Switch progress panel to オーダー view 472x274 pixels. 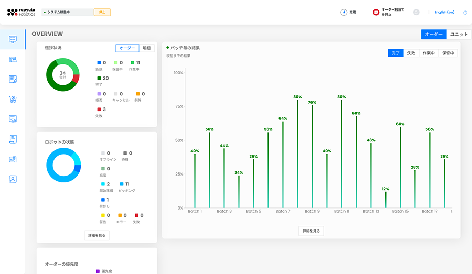(x=127, y=48)
